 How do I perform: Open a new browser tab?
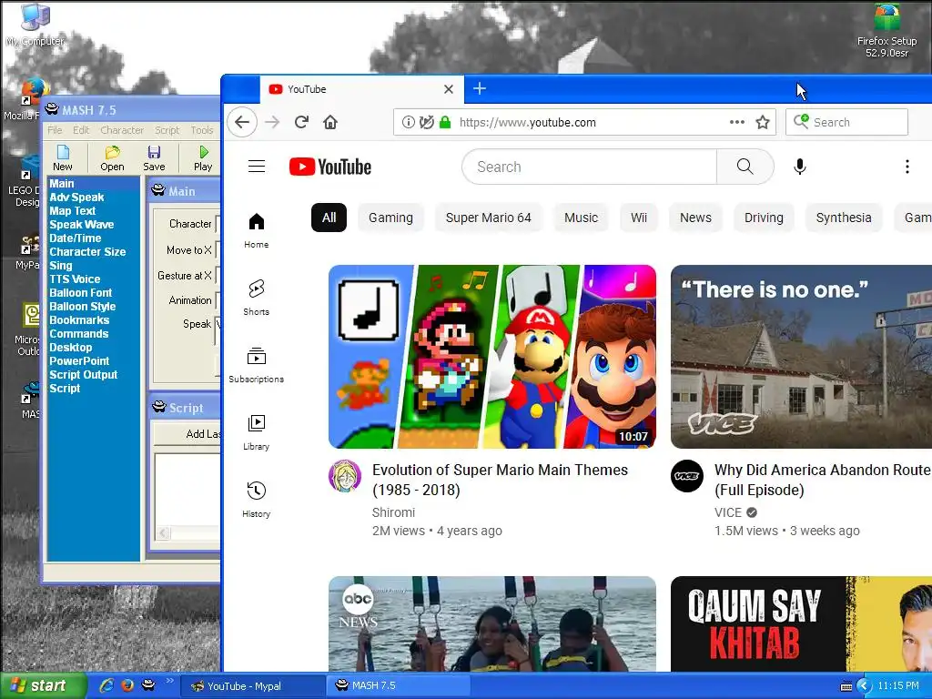tap(480, 88)
